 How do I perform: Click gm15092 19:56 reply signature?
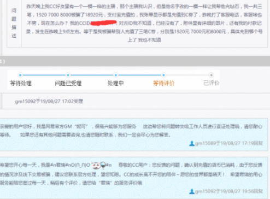click(x=229, y=191)
